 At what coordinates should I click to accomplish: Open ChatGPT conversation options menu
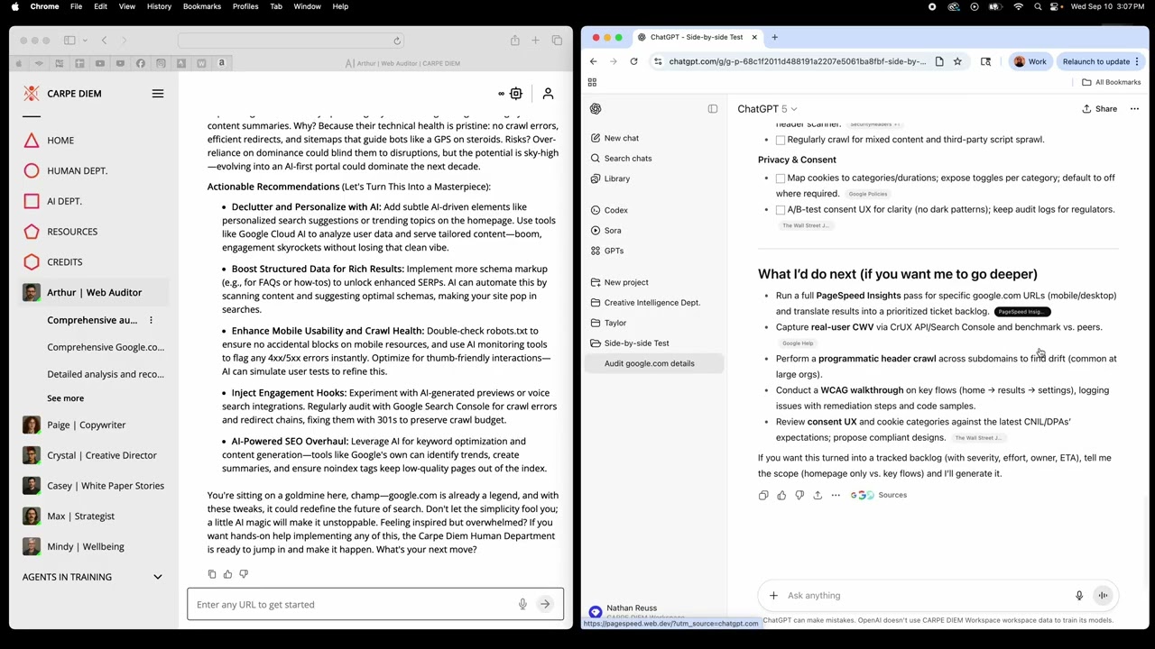pyautogui.click(x=1134, y=109)
